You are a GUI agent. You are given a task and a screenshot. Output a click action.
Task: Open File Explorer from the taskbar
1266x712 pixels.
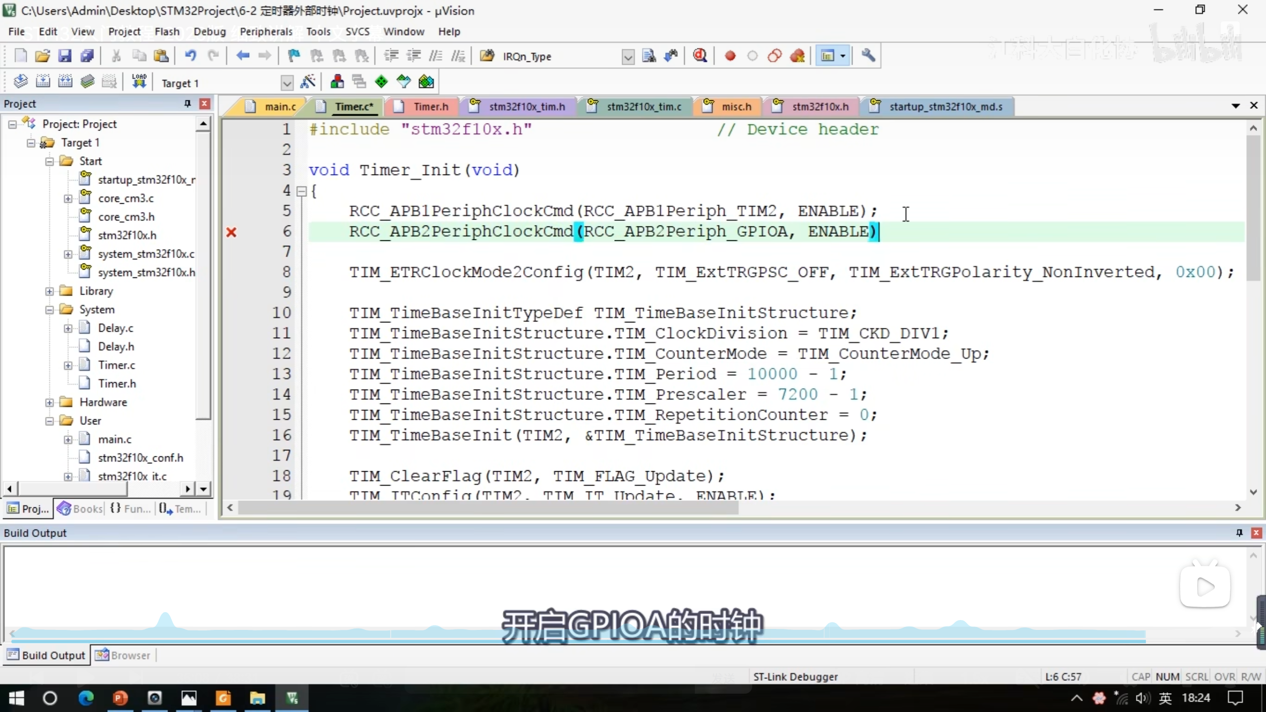(x=257, y=698)
